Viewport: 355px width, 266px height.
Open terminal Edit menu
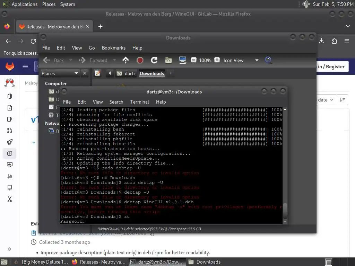pos(82,102)
